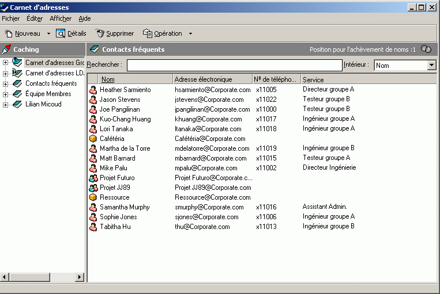Click the Projet JJ89 group icon
This screenshot has height=294, width=440.
coord(93,188)
